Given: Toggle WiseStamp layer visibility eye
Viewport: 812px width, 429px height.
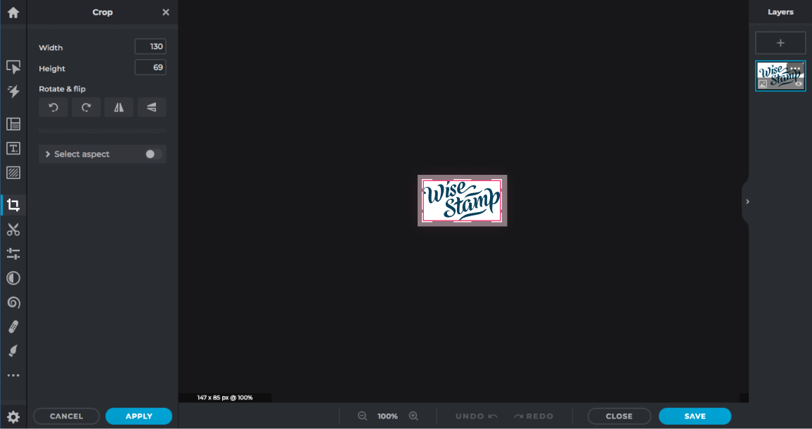Looking at the screenshot, I should pyautogui.click(x=799, y=84).
